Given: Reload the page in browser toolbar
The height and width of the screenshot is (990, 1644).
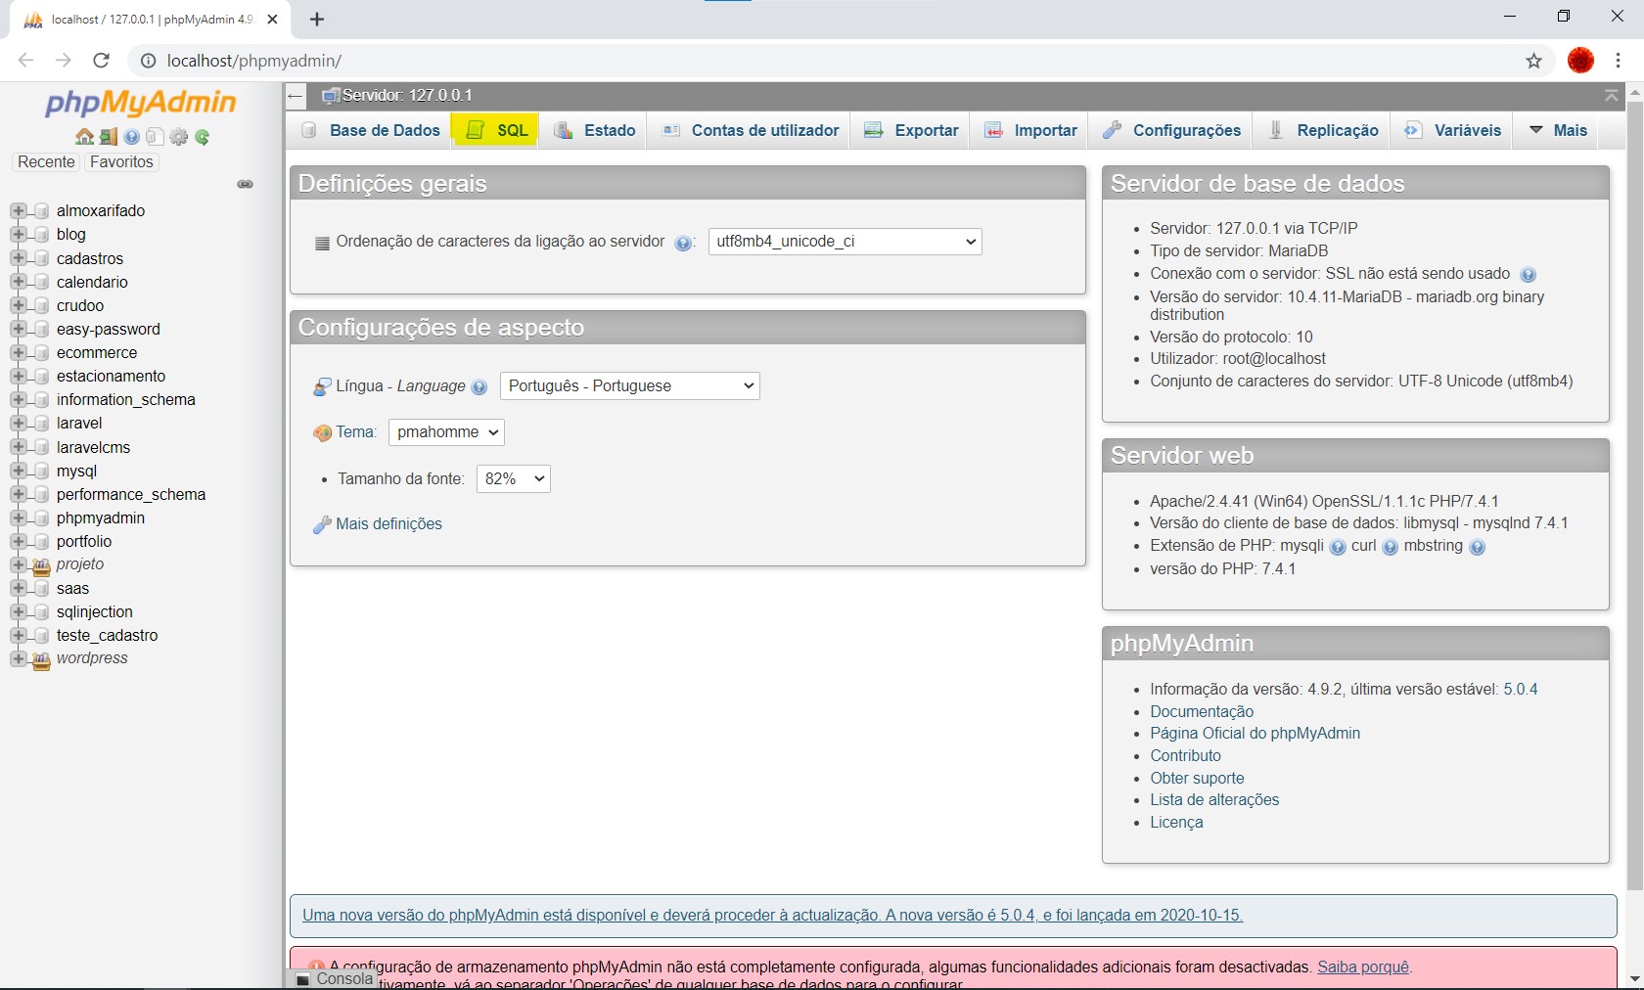Looking at the screenshot, I should pos(101,61).
